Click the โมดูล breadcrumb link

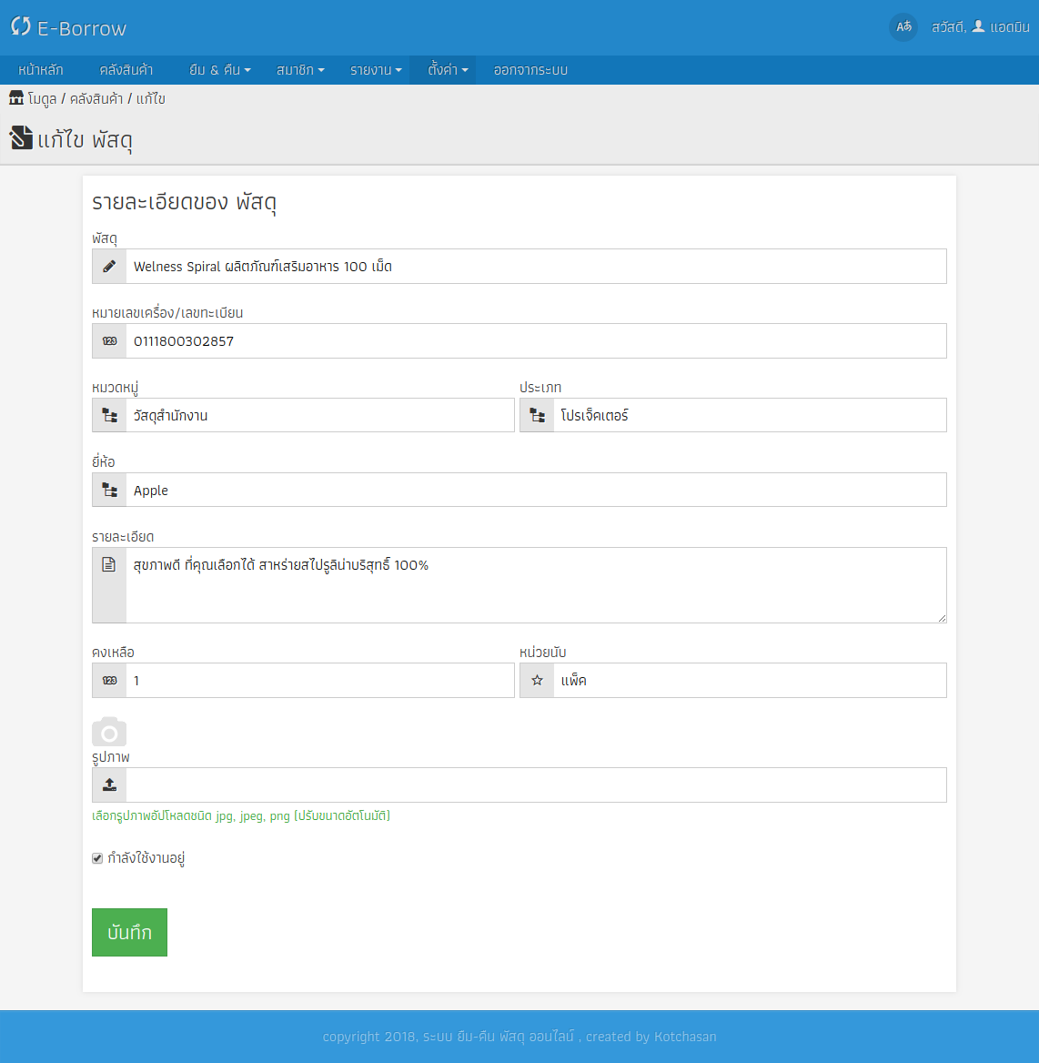[42, 99]
